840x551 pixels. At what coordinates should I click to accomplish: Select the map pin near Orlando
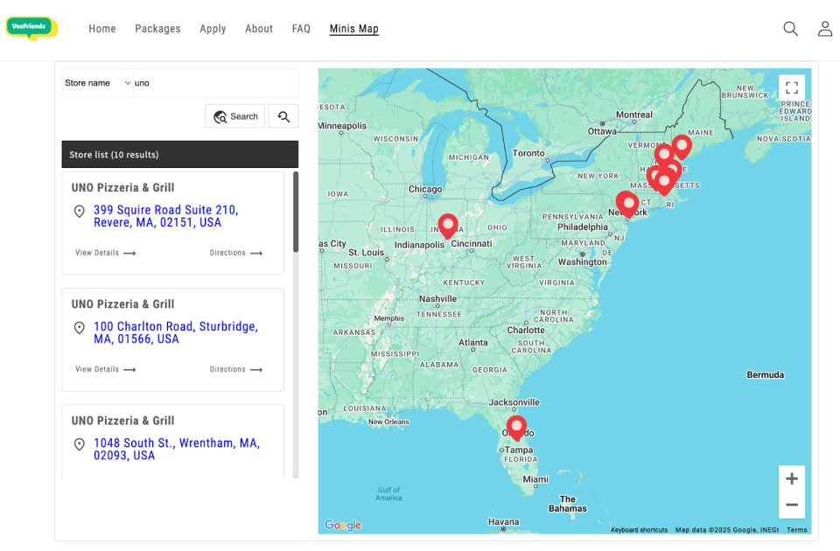(x=516, y=427)
